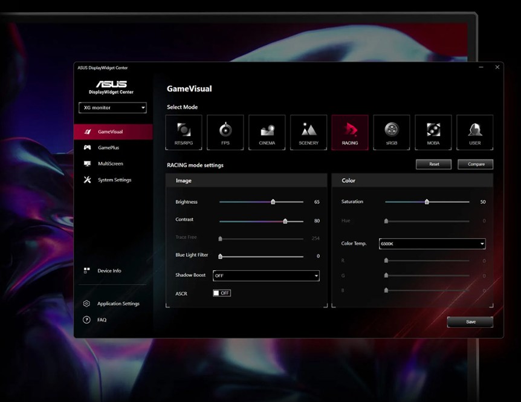Image resolution: width=521 pixels, height=402 pixels.
Task: Click the Trace Free value 254
Action: 316,238
